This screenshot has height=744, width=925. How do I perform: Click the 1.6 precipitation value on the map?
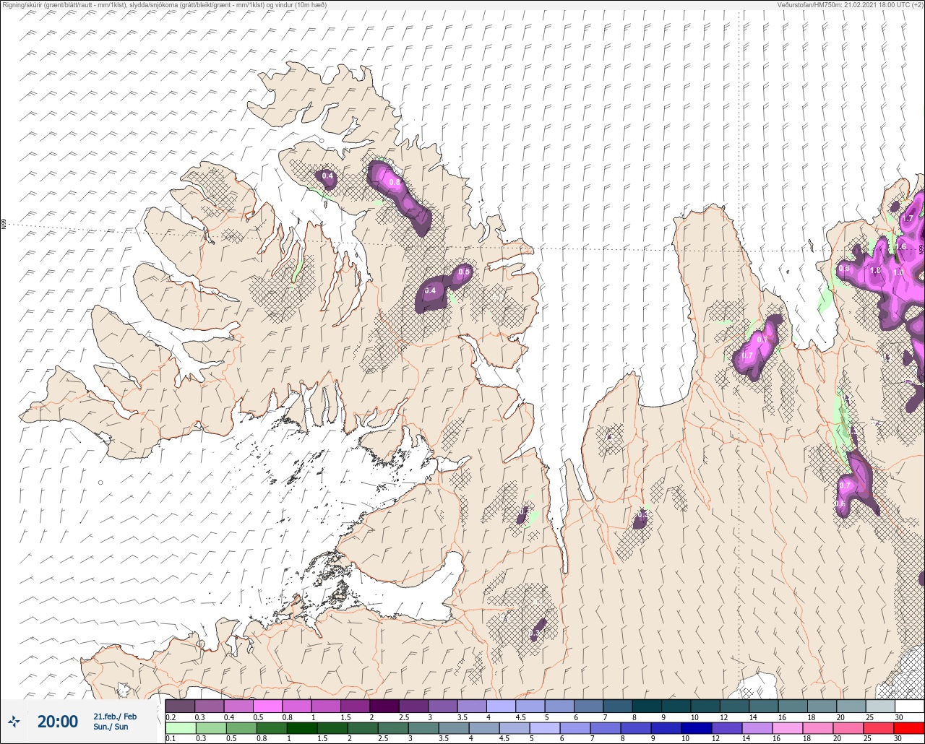point(900,247)
